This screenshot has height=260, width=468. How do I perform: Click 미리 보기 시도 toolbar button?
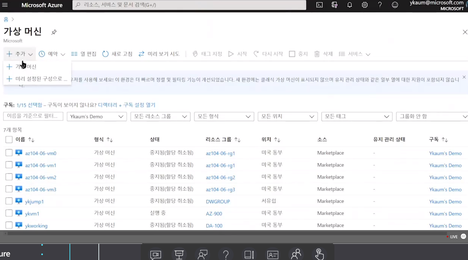point(159,54)
